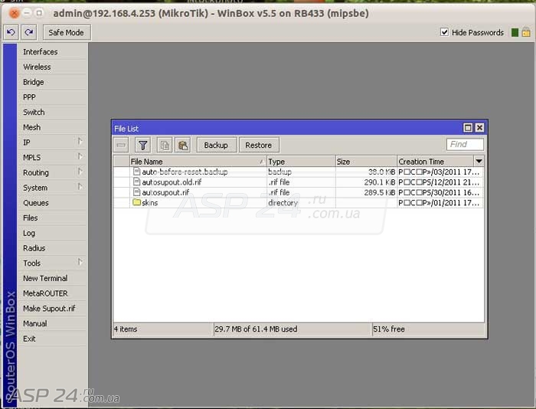Click the green status indicator square

(515, 32)
